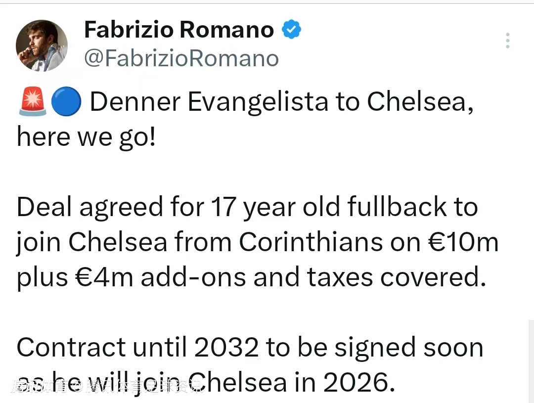The height and width of the screenshot is (403, 534).
Task: Click the blue verified badge icon
Action: point(291,30)
